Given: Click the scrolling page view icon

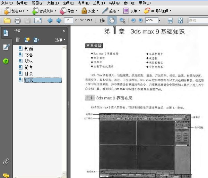Looking at the screenshot, I should [170, 21].
